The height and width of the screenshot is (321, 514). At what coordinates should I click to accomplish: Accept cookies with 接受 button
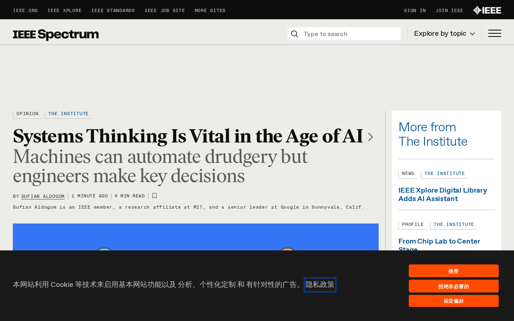tap(454, 271)
